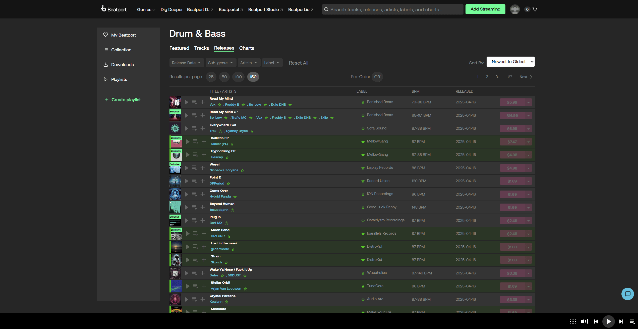The image size is (638, 329).
Task: Play the Read My Mind release
Action: tap(187, 102)
